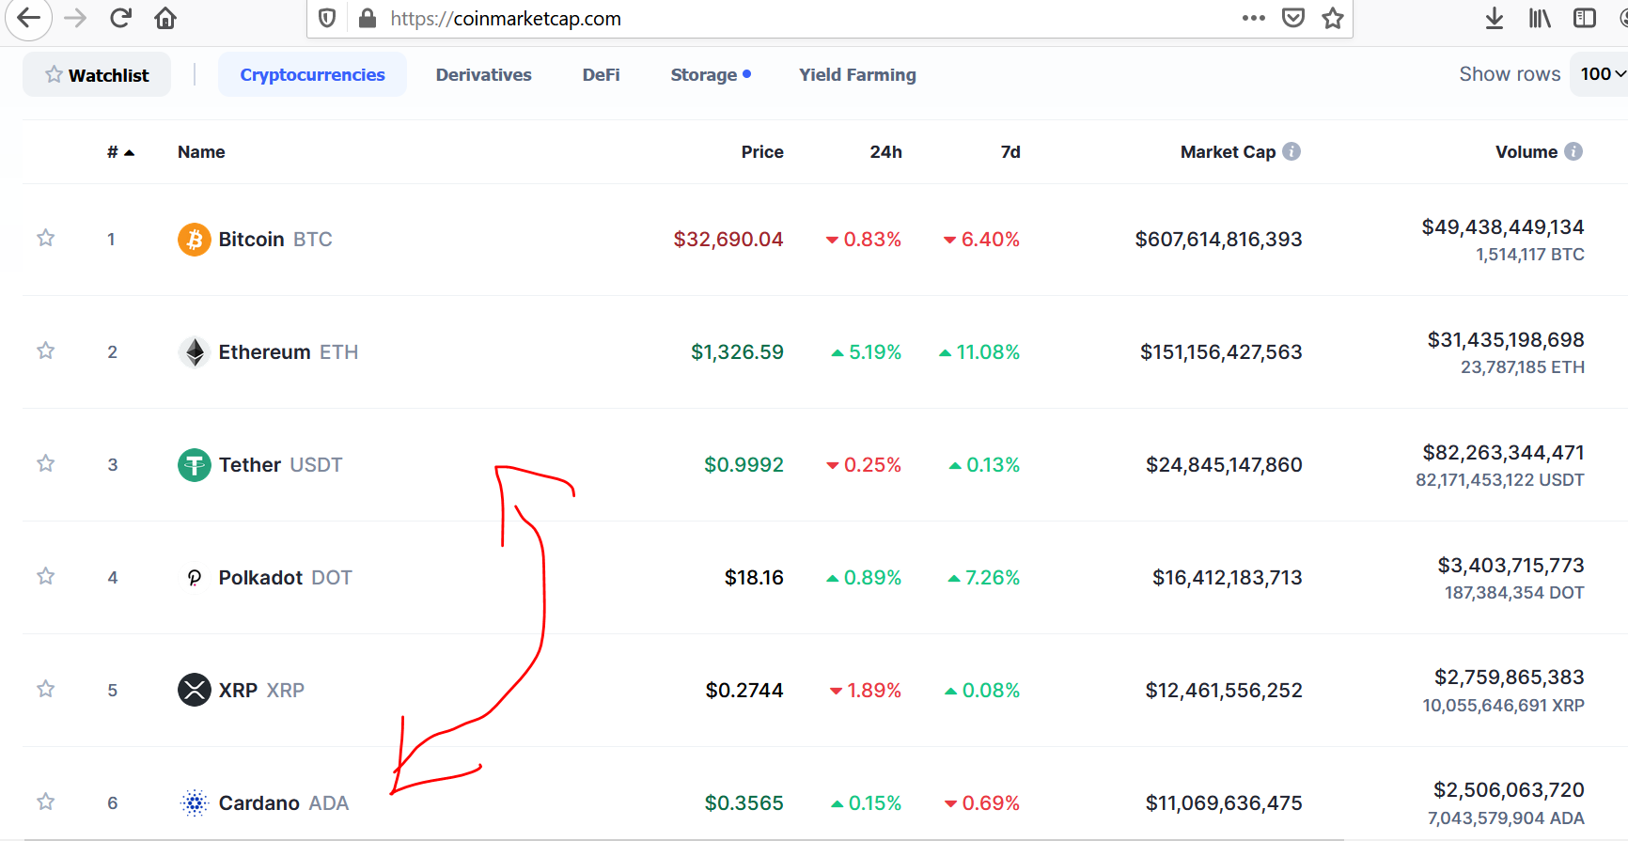Open the page actions three-dot menu
The image size is (1628, 841).
pos(1253,18)
